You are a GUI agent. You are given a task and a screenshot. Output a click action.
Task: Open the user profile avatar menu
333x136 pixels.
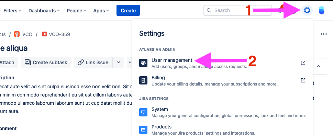[322, 10]
